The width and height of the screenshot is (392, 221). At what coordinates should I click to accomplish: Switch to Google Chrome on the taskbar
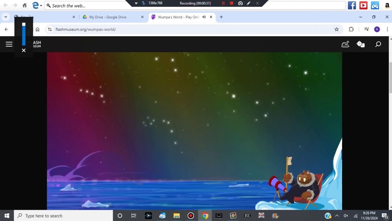tap(205, 216)
